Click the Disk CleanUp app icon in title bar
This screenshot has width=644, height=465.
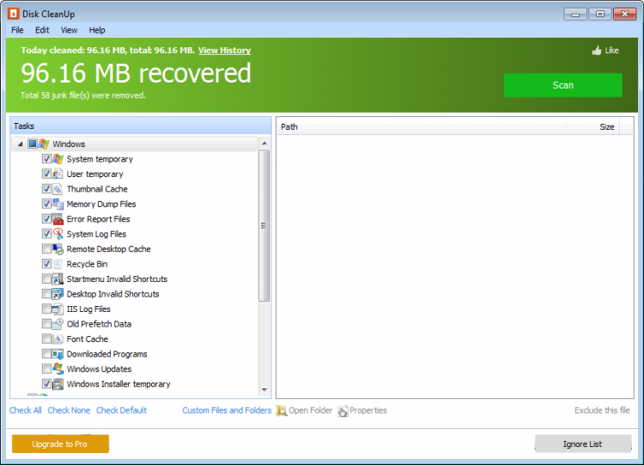pos(13,14)
